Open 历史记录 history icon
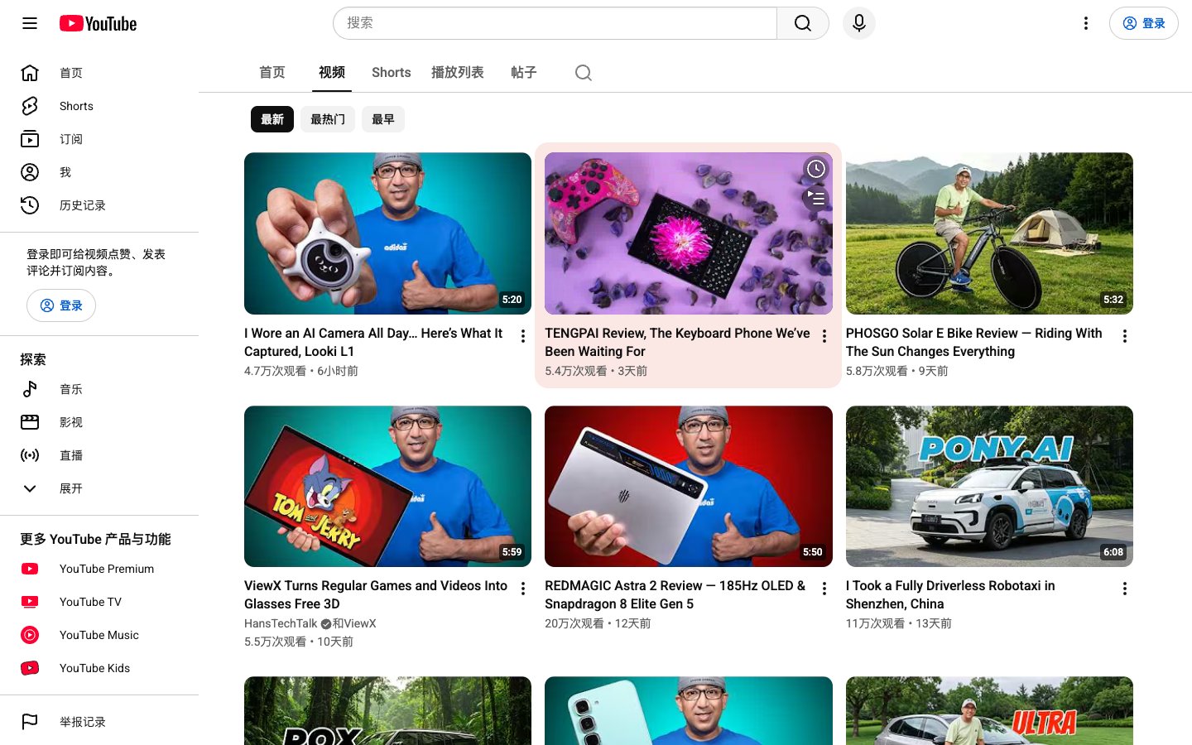The height and width of the screenshot is (745, 1192). click(x=30, y=205)
